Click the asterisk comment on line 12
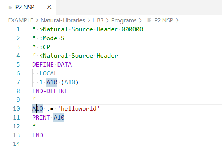 34,126
